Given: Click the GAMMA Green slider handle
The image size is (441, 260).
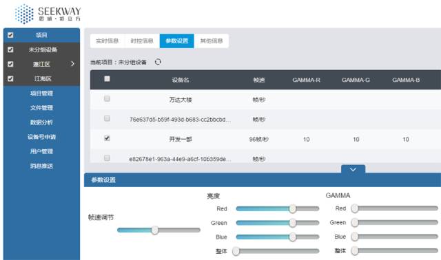Looking at the screenshot, I should [355, 223].
